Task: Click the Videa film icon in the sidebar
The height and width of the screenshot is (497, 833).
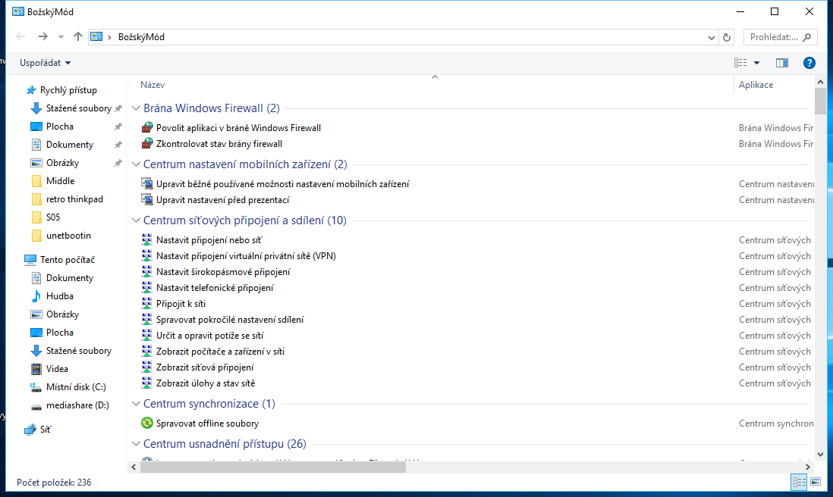Action: (36, 369)
